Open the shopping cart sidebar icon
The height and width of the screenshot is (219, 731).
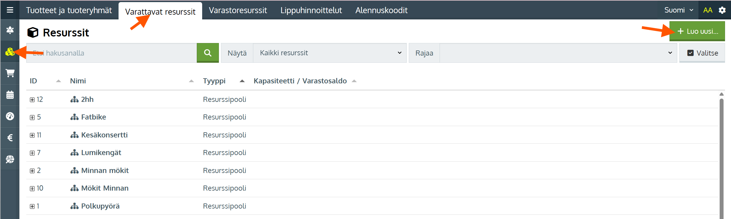10,73
